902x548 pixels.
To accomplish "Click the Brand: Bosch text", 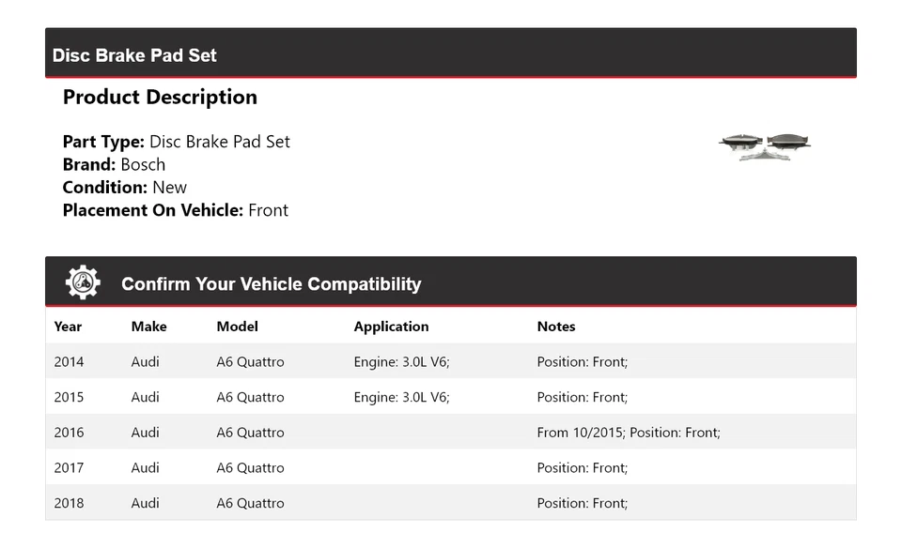I will click(x=114, y=165).
